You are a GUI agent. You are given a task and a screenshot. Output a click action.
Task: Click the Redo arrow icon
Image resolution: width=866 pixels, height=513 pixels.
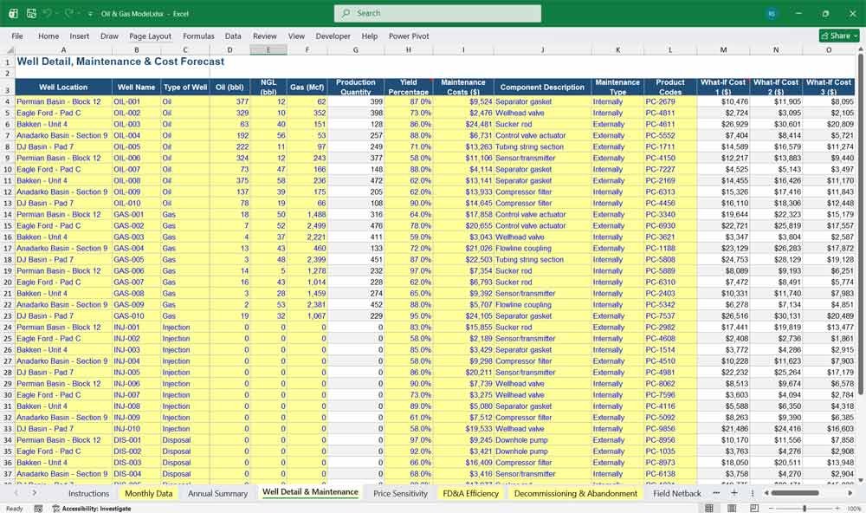coord(68,13)
